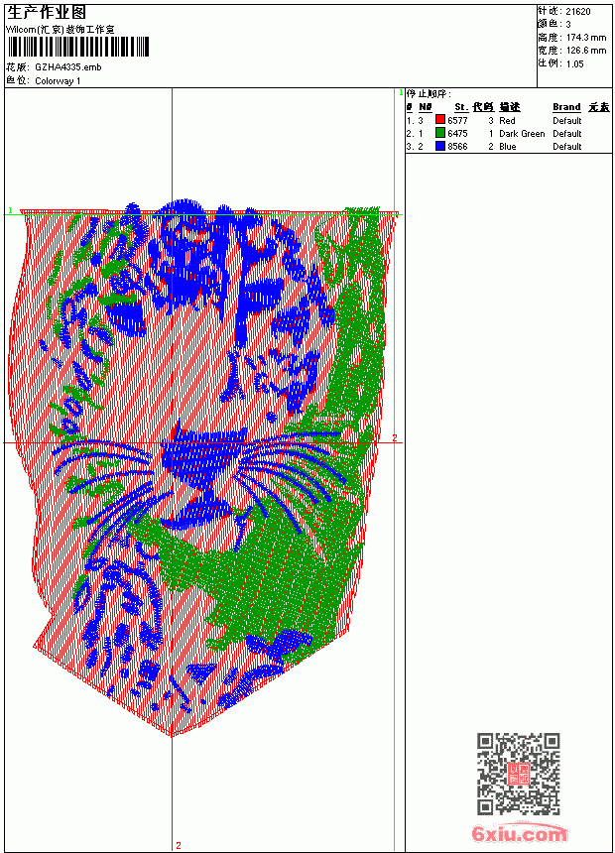Open the 6xiu.com watermark link
The image size is (615, 853).
point(519,833)
